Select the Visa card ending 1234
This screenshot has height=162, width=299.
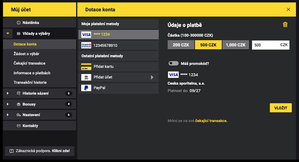118,34
